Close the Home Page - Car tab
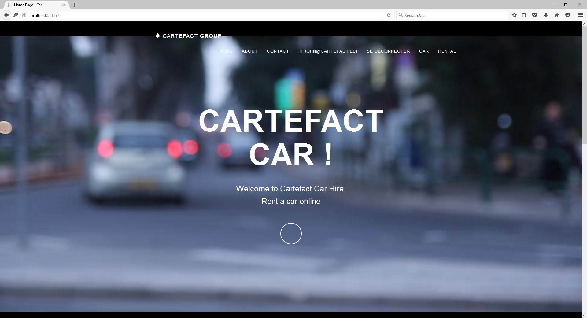Screen dimensions: 587x318 [x=64, y=5]
